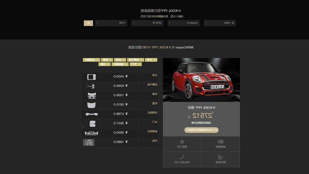
Task: Click the rear bumper icon in 后保险杠 row
Action: click(x=92, y=114)
